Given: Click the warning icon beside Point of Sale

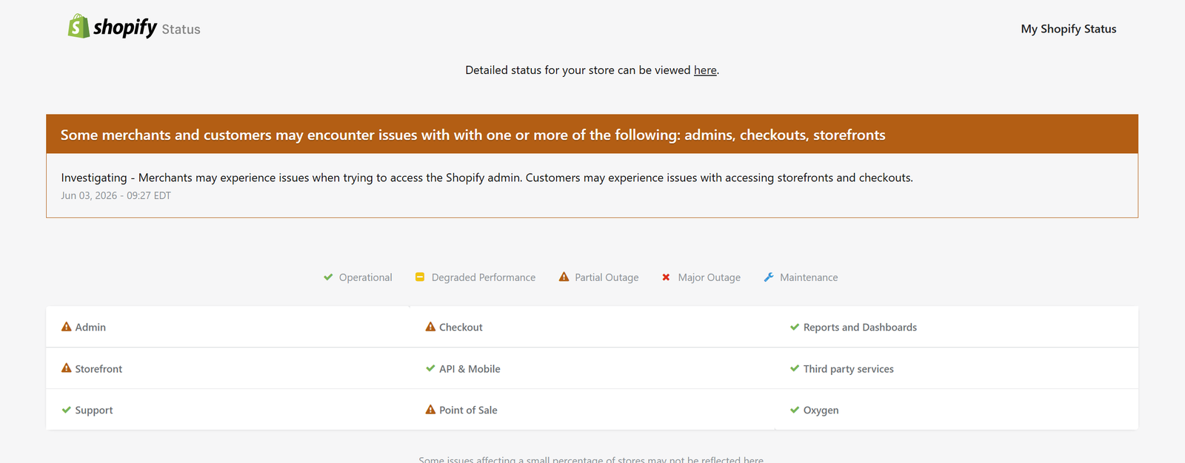Looking at the screenshot, I should click(430, 410).
